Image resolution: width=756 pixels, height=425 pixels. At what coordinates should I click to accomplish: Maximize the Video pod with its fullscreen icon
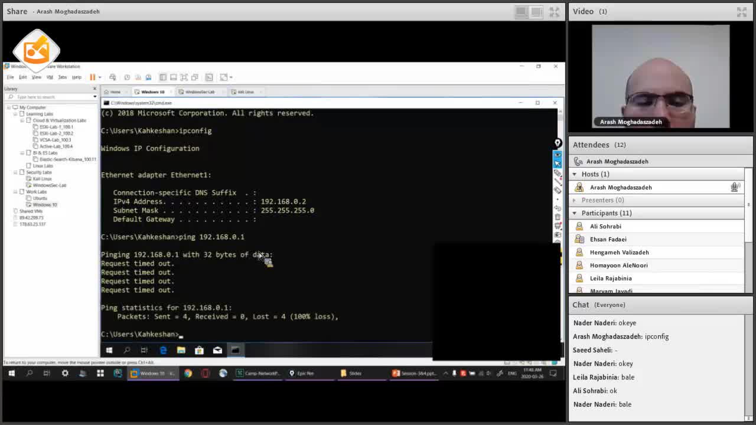(742, 12)
